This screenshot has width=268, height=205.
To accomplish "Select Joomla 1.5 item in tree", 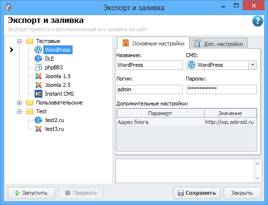I will click(x=58, y=76).
